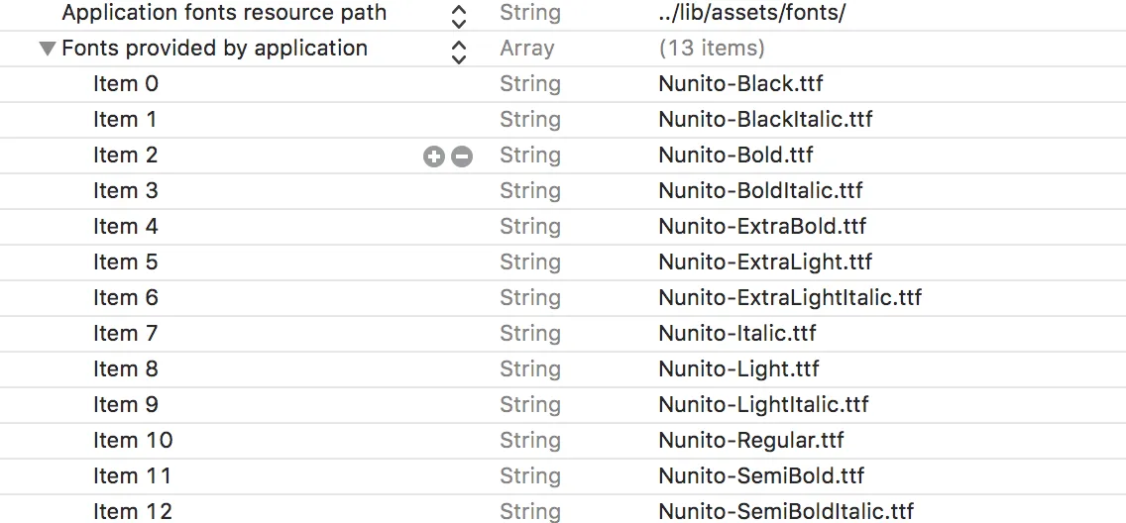The width and height of the screenshot is (1126, 523).
Task: Edit the Nunito-Black.ttf value
Action: [x=740, y=84]
